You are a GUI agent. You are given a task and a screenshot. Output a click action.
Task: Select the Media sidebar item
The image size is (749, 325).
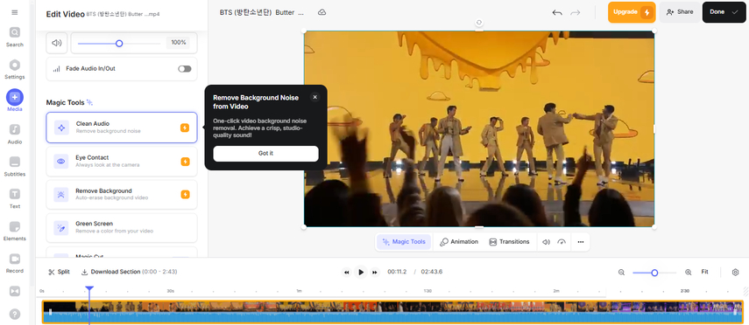pyautogui.click(x=14, y=101)
